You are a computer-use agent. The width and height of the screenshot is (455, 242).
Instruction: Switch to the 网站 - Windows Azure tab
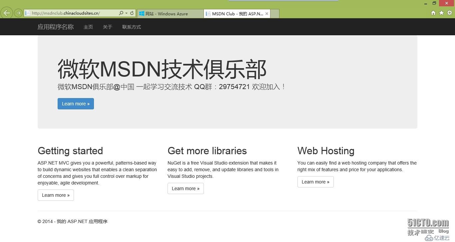click(170, 14)
